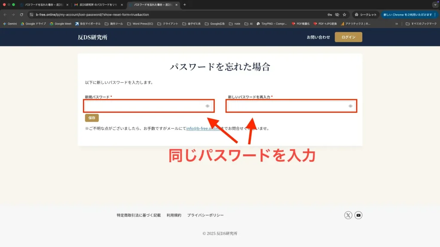Click the ログイン button in header
This screenshot has width=440, height=247.
[x=348, y=37]
